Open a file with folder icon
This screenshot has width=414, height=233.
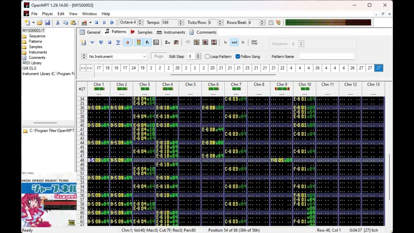pyautogui.click(x=40, y=23)
